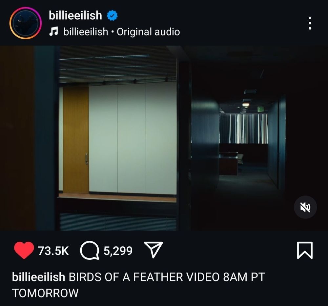
Task: Tap the word TOMORROW in the caption
Action: 45,293
